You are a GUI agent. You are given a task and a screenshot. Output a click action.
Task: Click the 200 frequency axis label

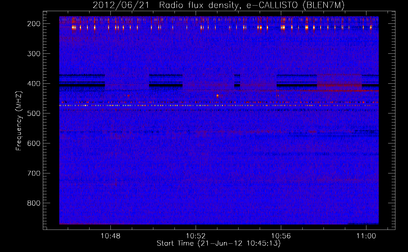click(34, 24)
